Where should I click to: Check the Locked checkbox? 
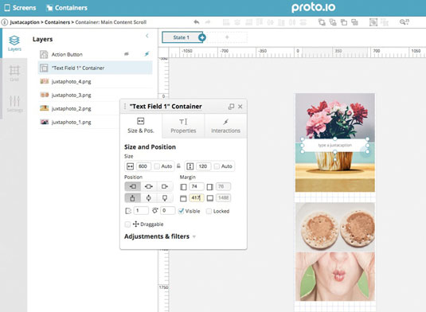(209, 211)
